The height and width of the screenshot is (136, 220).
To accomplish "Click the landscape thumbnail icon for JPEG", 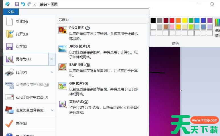I will [x=63, y=49].
